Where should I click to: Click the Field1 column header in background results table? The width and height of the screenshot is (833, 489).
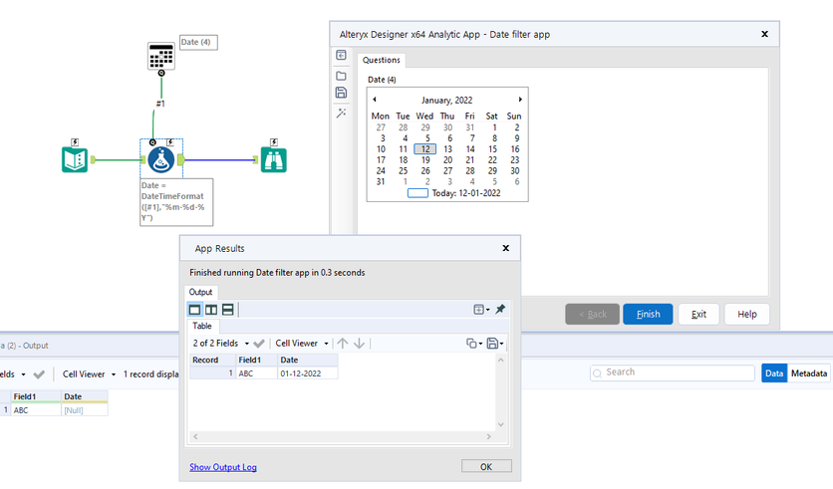36,396
